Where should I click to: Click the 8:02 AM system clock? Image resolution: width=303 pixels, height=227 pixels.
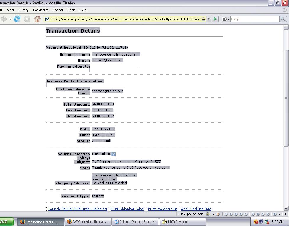[x=278, y=222]
